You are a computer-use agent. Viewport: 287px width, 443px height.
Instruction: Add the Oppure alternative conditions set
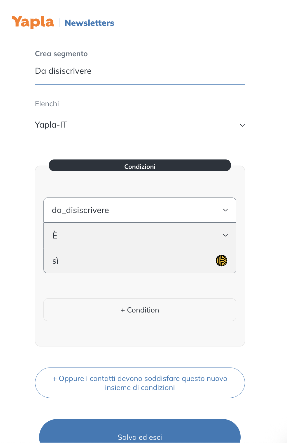[140, 383]
